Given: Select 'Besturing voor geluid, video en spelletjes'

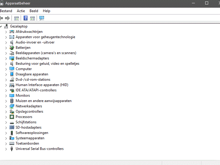Looking at the screenshot, I should point(47,64).
